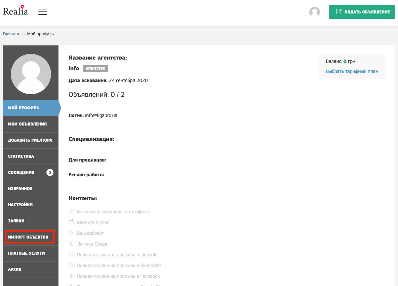Open 'Выбрать тарифный план' link
398x286 pixels.
(x=352, y=71)
